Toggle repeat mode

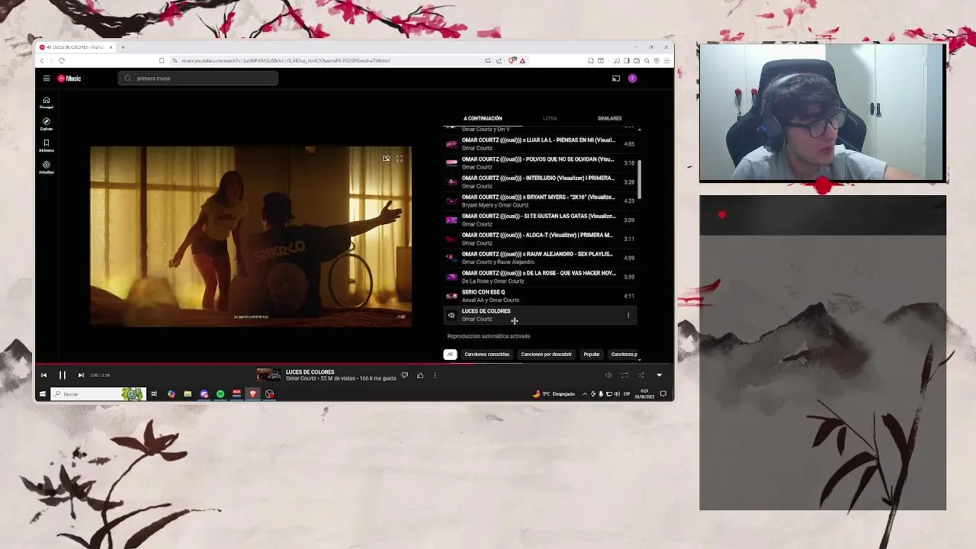click(624, 375)
